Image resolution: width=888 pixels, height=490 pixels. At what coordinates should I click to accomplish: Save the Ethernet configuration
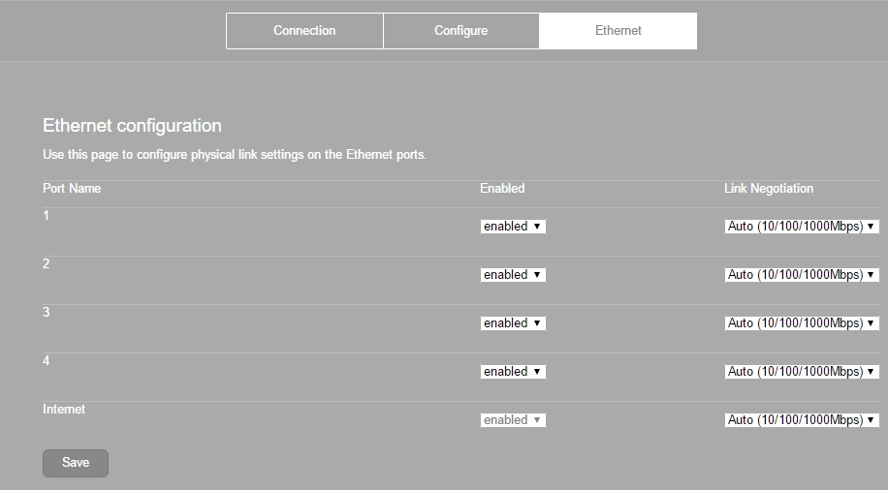tap(76, 463)
